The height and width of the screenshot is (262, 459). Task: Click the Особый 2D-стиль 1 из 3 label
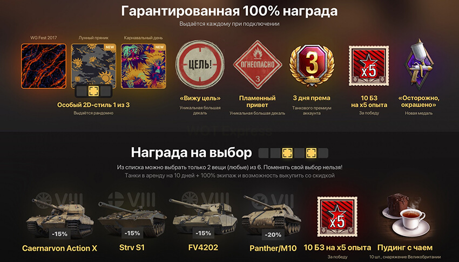(x=93, y=105)
